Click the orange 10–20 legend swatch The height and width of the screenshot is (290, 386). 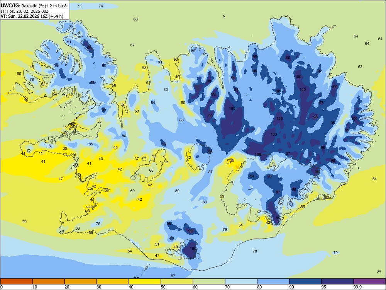49,281
